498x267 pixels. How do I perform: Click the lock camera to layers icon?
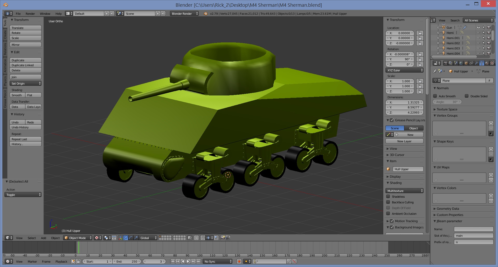(x=190, y=238)
